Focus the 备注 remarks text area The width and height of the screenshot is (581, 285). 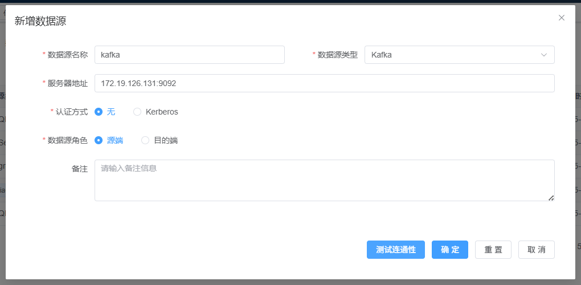(x=324, y=180)
